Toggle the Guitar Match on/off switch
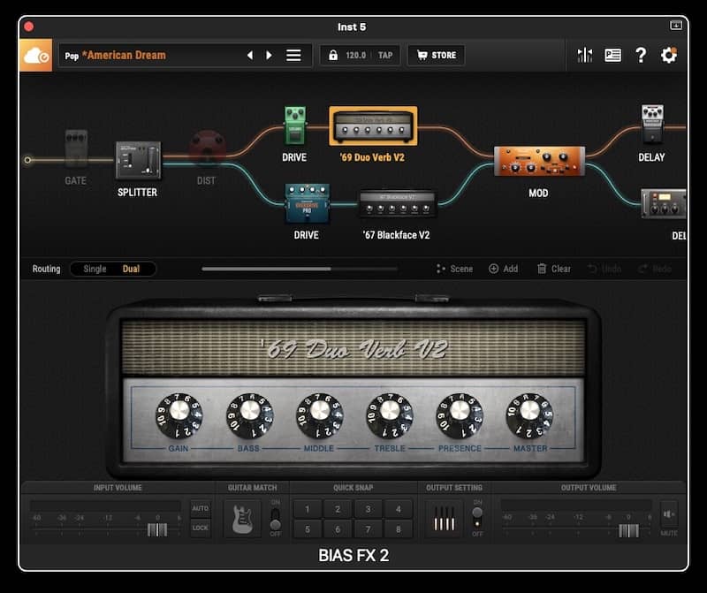Viewport: 707px width, 593px height. coord(275,519)
